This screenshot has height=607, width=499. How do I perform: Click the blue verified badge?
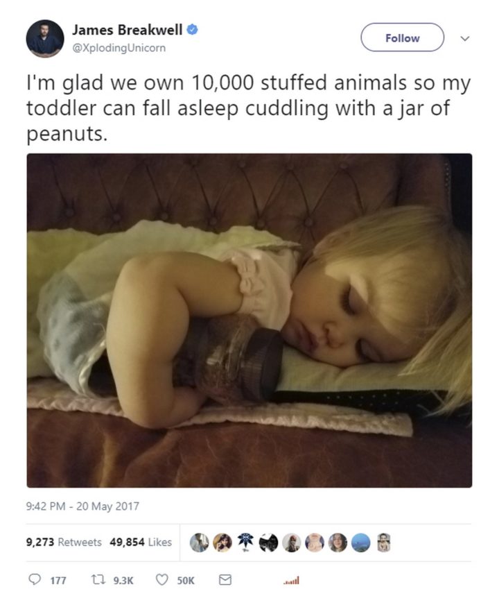195,31
